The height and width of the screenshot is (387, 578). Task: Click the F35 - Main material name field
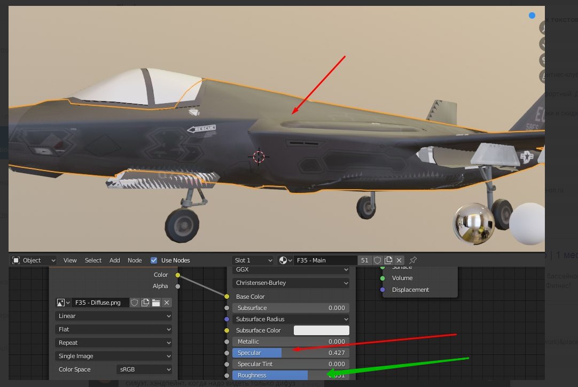(325, 260)
